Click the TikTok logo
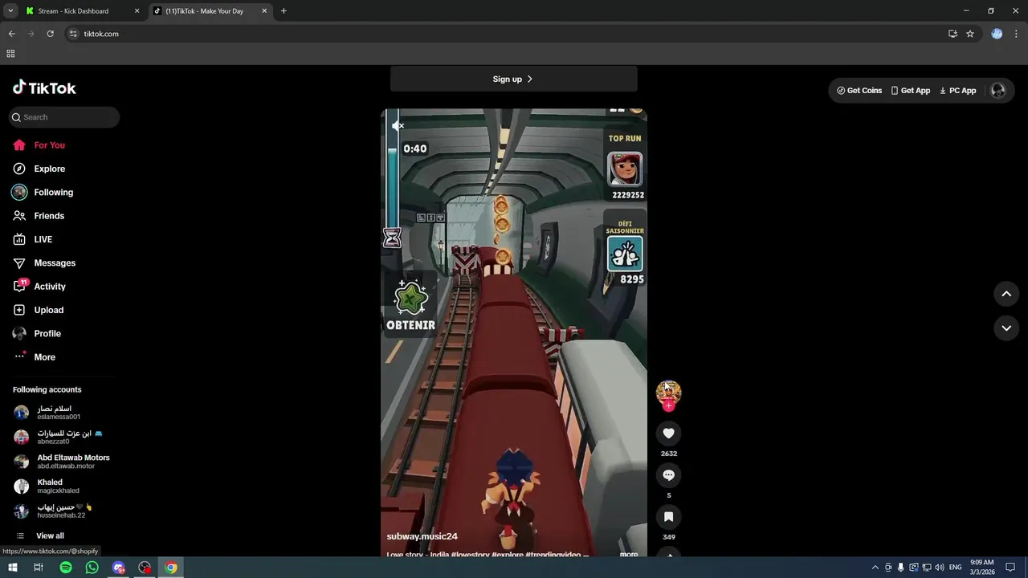Screen dimensions: 1028x578 point(44,88)
